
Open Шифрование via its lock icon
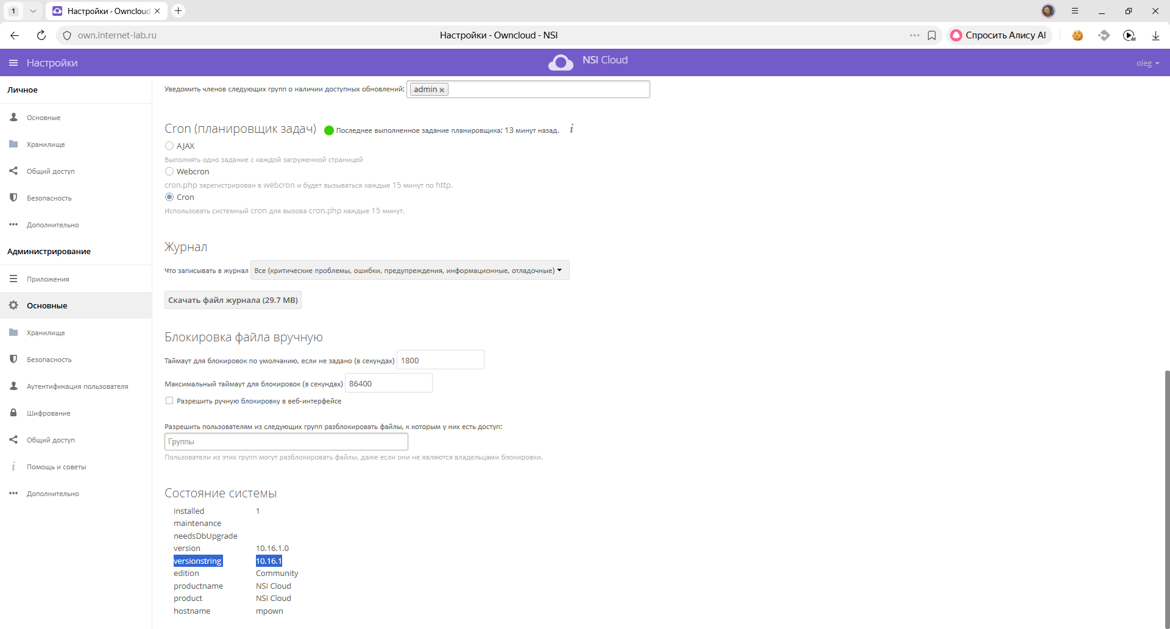[13, 413]
